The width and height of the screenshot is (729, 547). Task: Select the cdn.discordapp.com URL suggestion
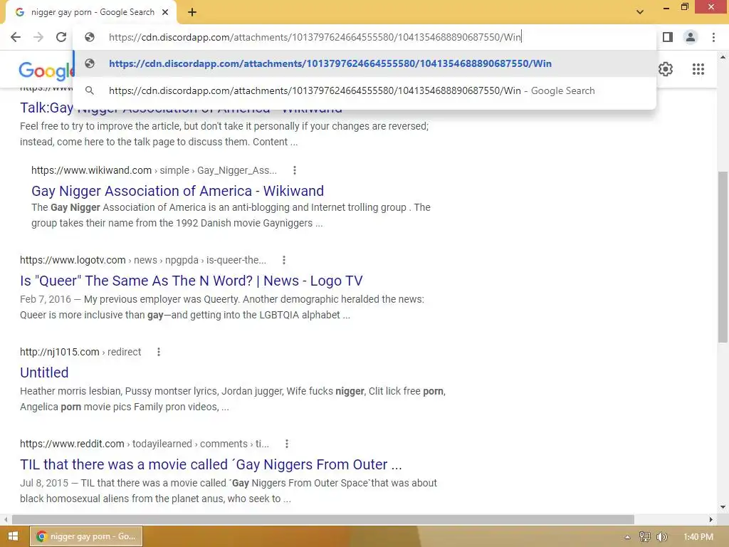(364, 63)
